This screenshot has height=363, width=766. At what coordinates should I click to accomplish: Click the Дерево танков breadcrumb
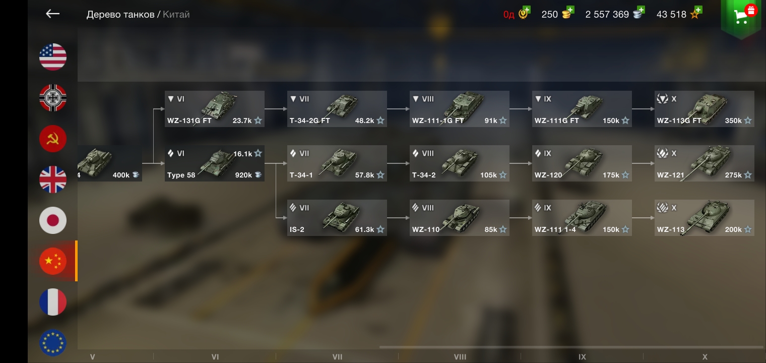click(120, 15)
